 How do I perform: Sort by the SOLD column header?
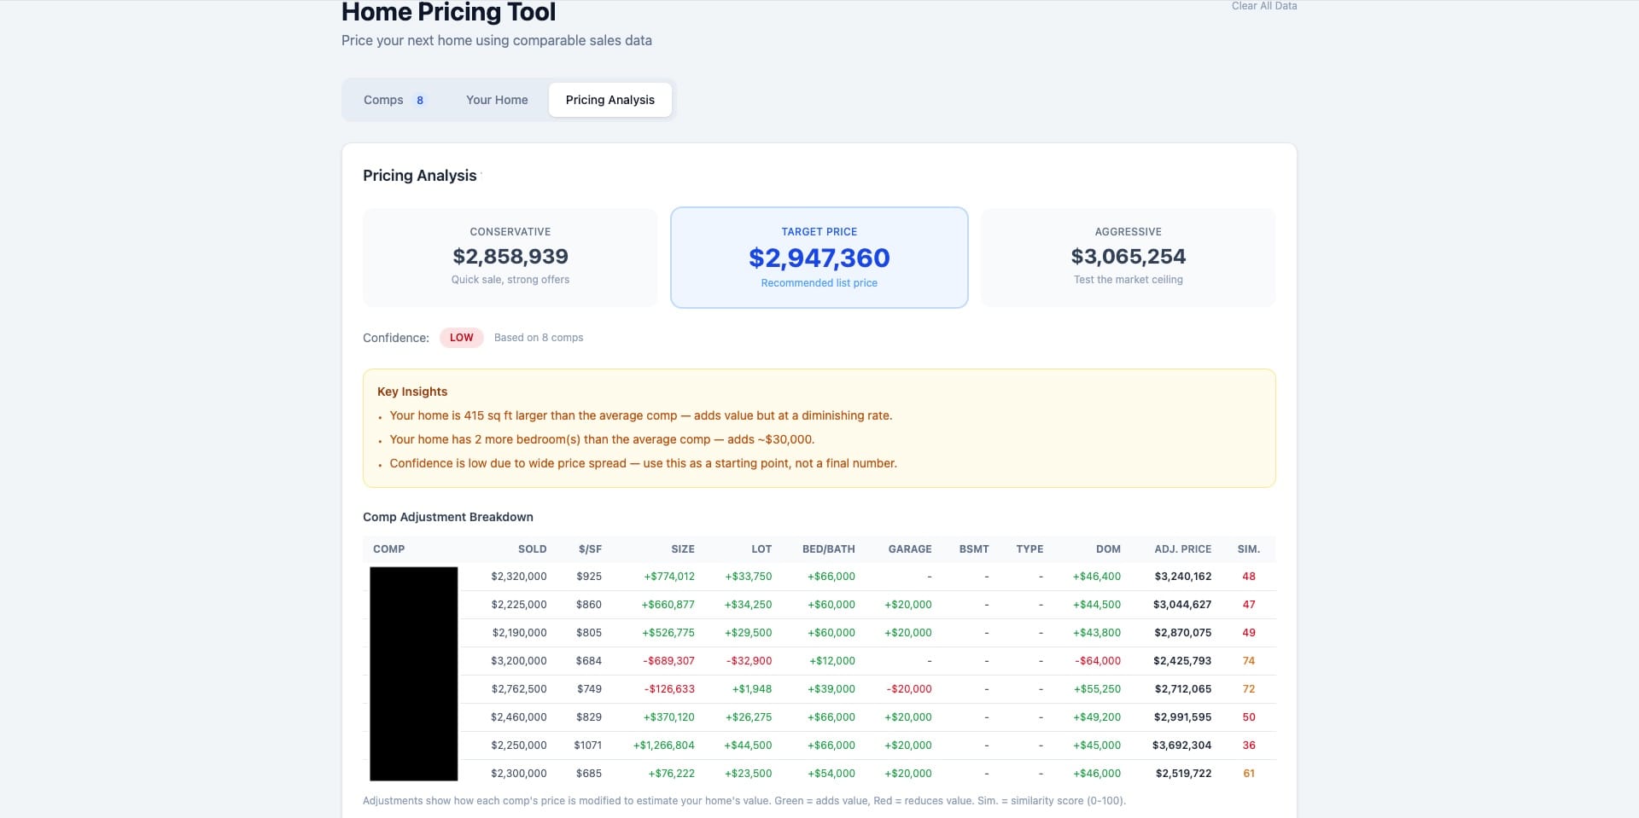tap(532, 549)
